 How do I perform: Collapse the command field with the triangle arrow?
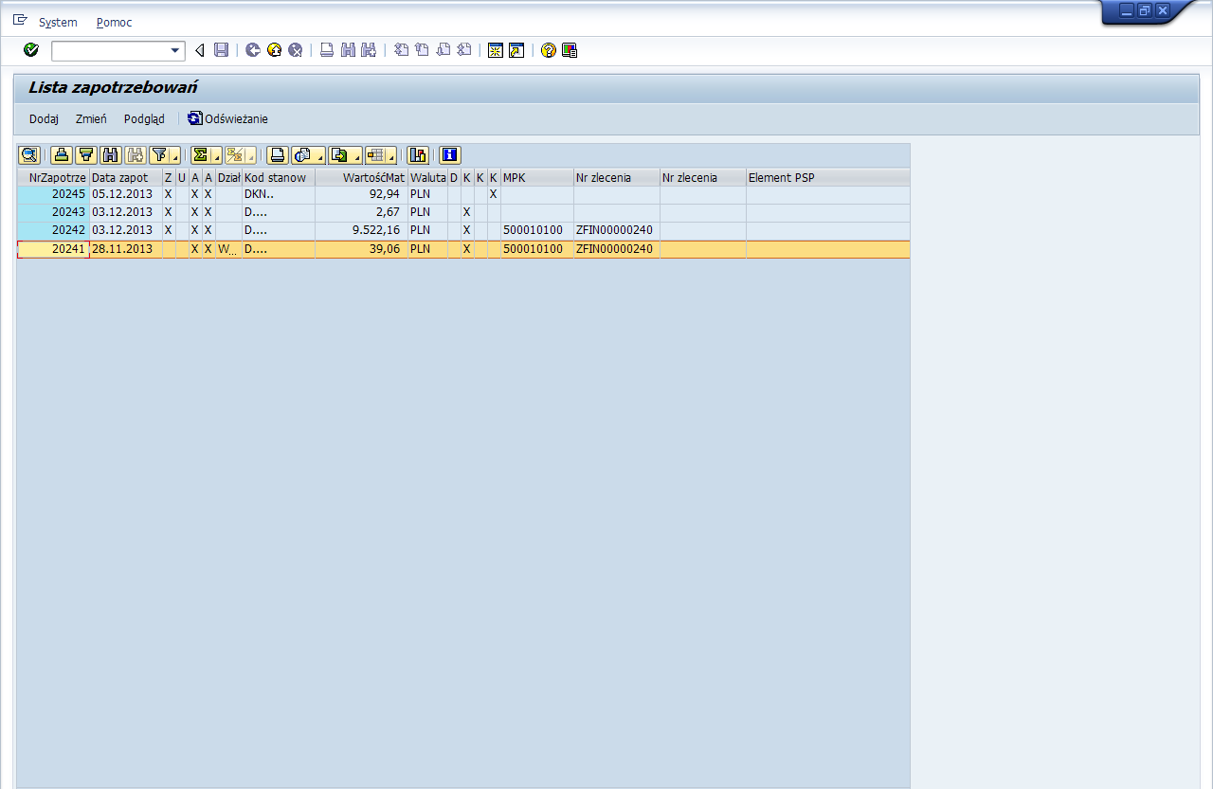(199, 50)
